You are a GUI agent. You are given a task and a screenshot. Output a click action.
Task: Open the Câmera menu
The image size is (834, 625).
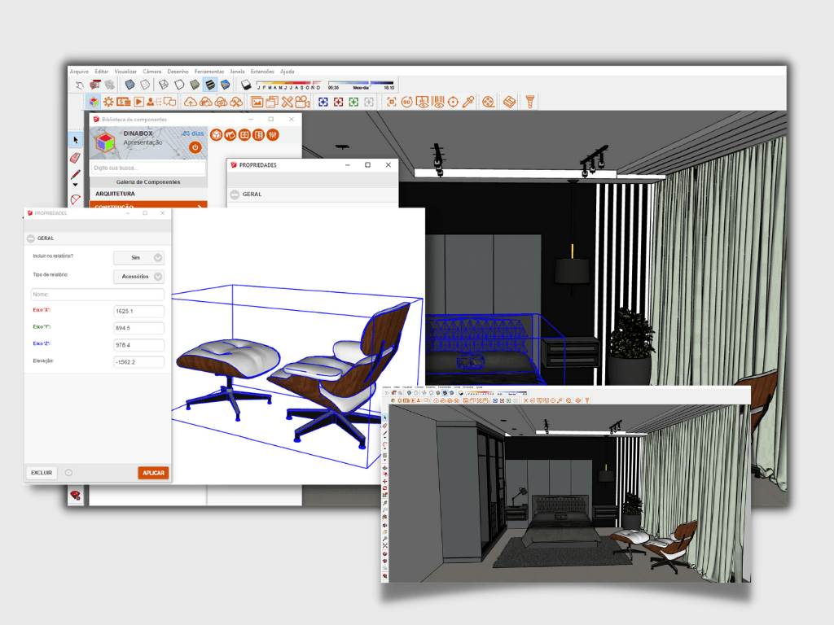tap(152, 72)
